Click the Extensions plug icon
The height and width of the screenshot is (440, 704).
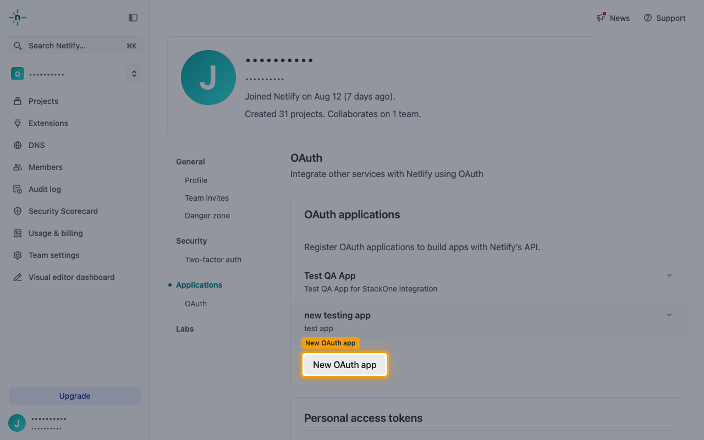coord(18,123)
